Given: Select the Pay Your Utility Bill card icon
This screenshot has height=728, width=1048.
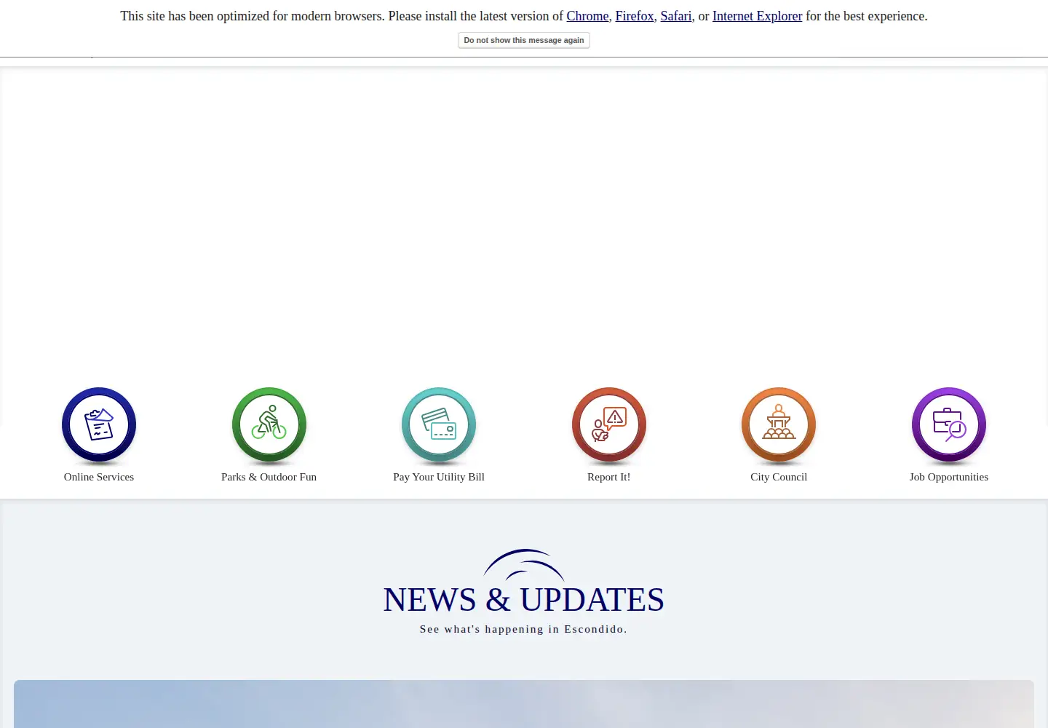Looking at the screenshot, I should (x=439, y=424).
